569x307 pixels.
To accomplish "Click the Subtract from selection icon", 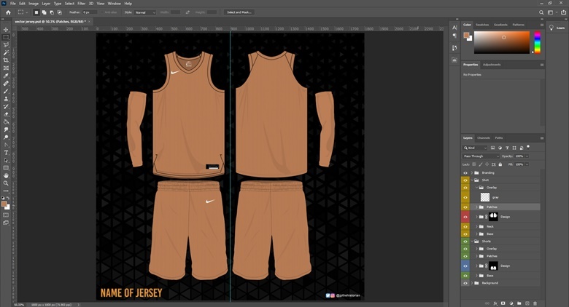I will (x=52, y=12).
